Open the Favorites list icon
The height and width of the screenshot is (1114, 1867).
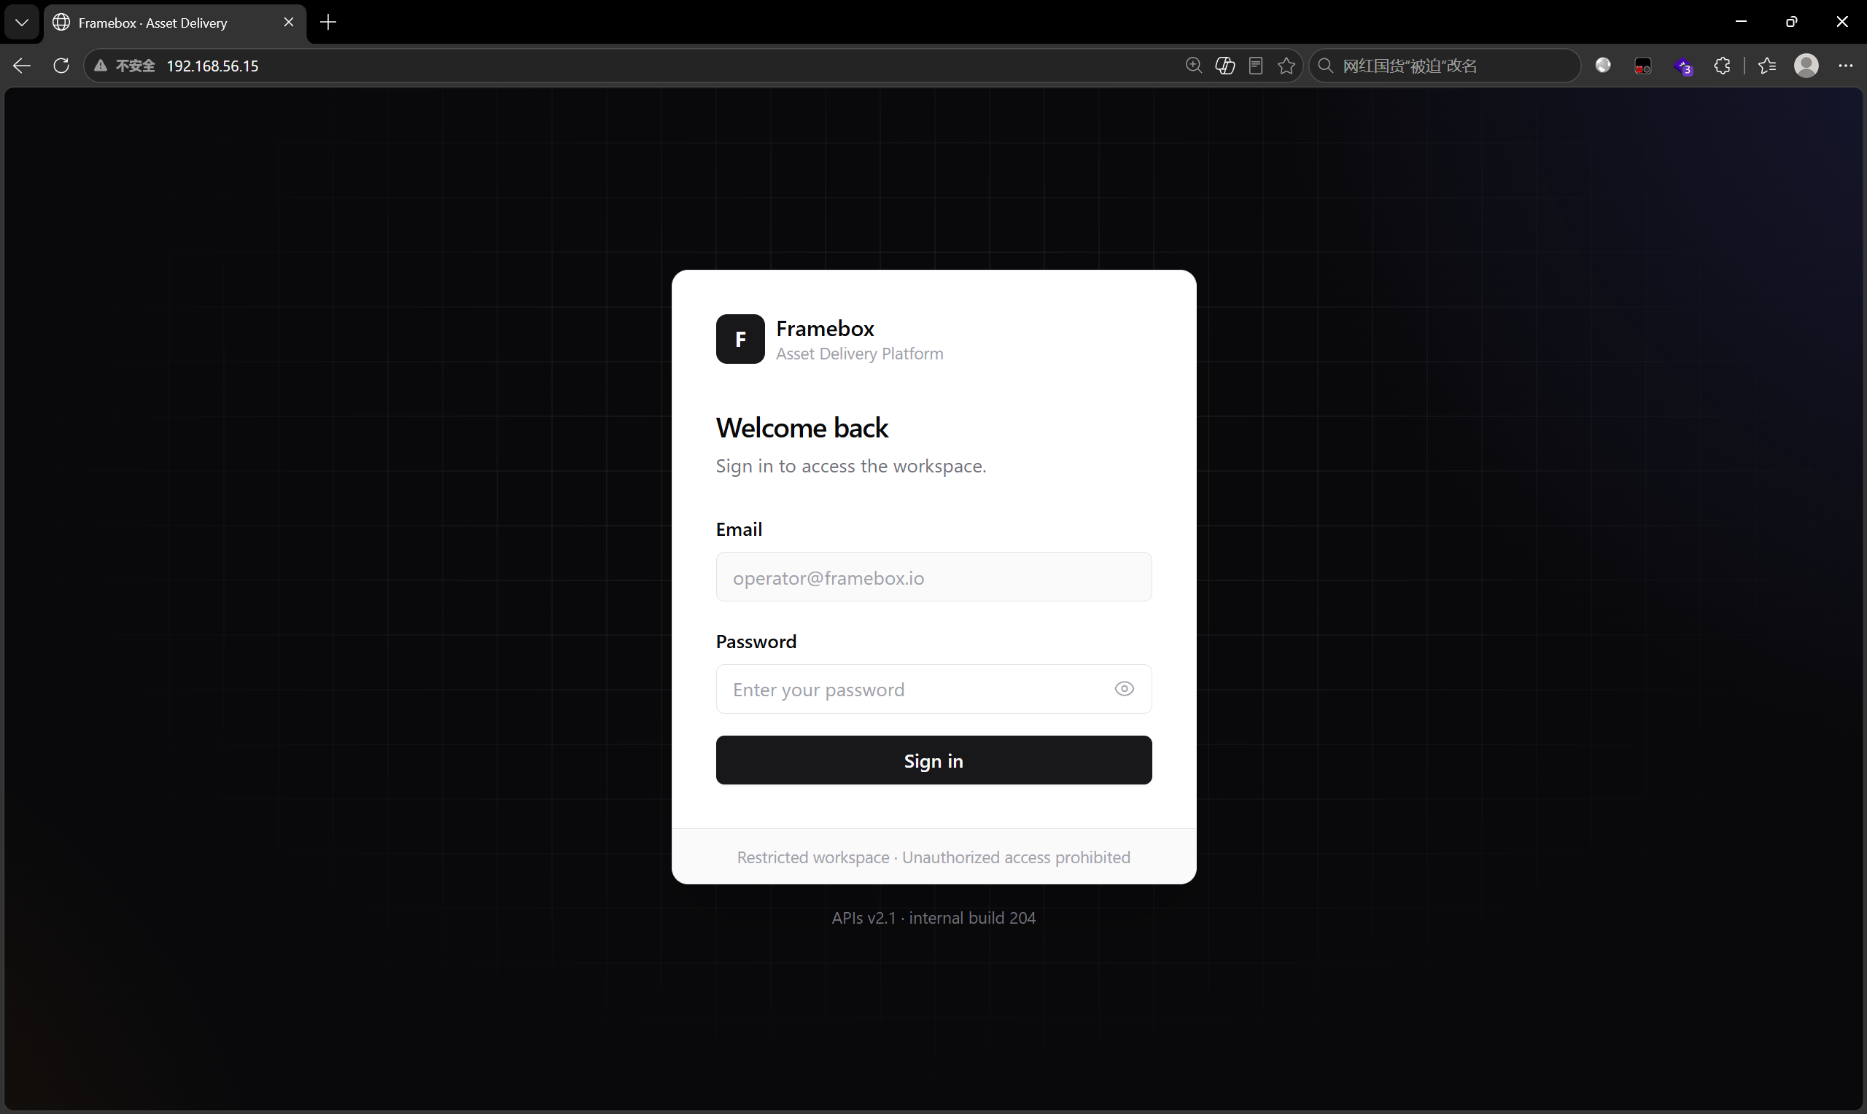[x=1767, y=66]
